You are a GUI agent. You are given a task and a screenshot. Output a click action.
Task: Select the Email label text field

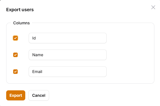click(x=68, y=72)
